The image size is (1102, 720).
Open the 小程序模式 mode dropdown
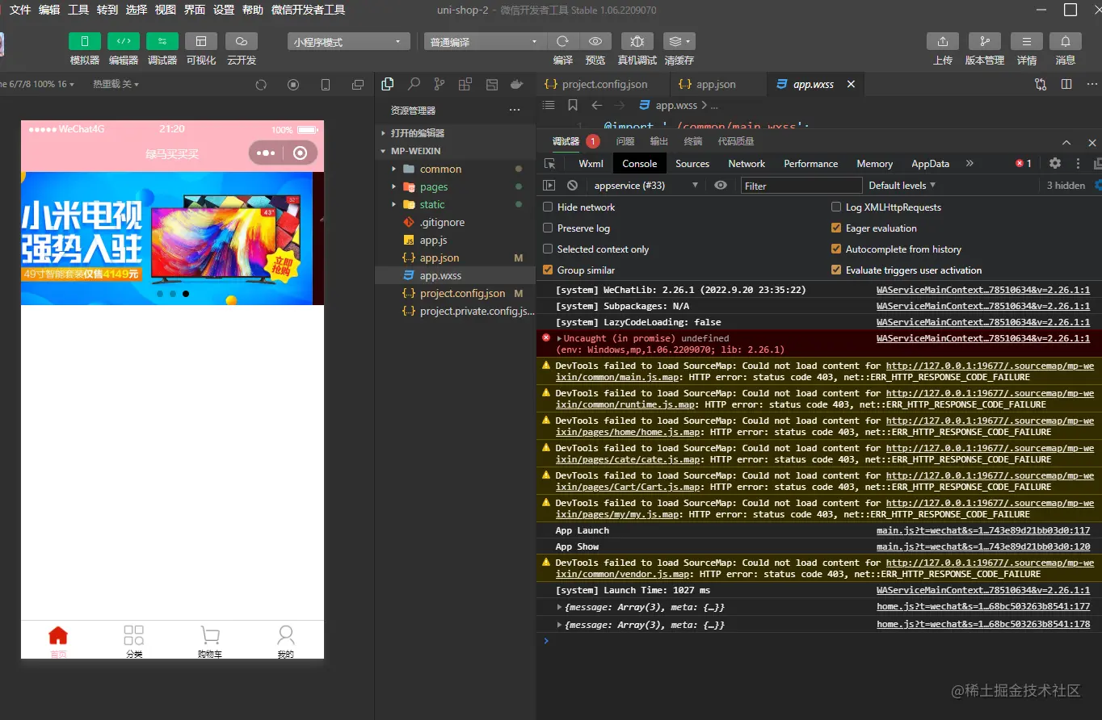349,42
